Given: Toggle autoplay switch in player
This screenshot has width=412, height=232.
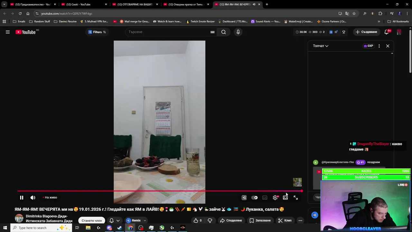Looking at the screenshot, I should [254, 198].
